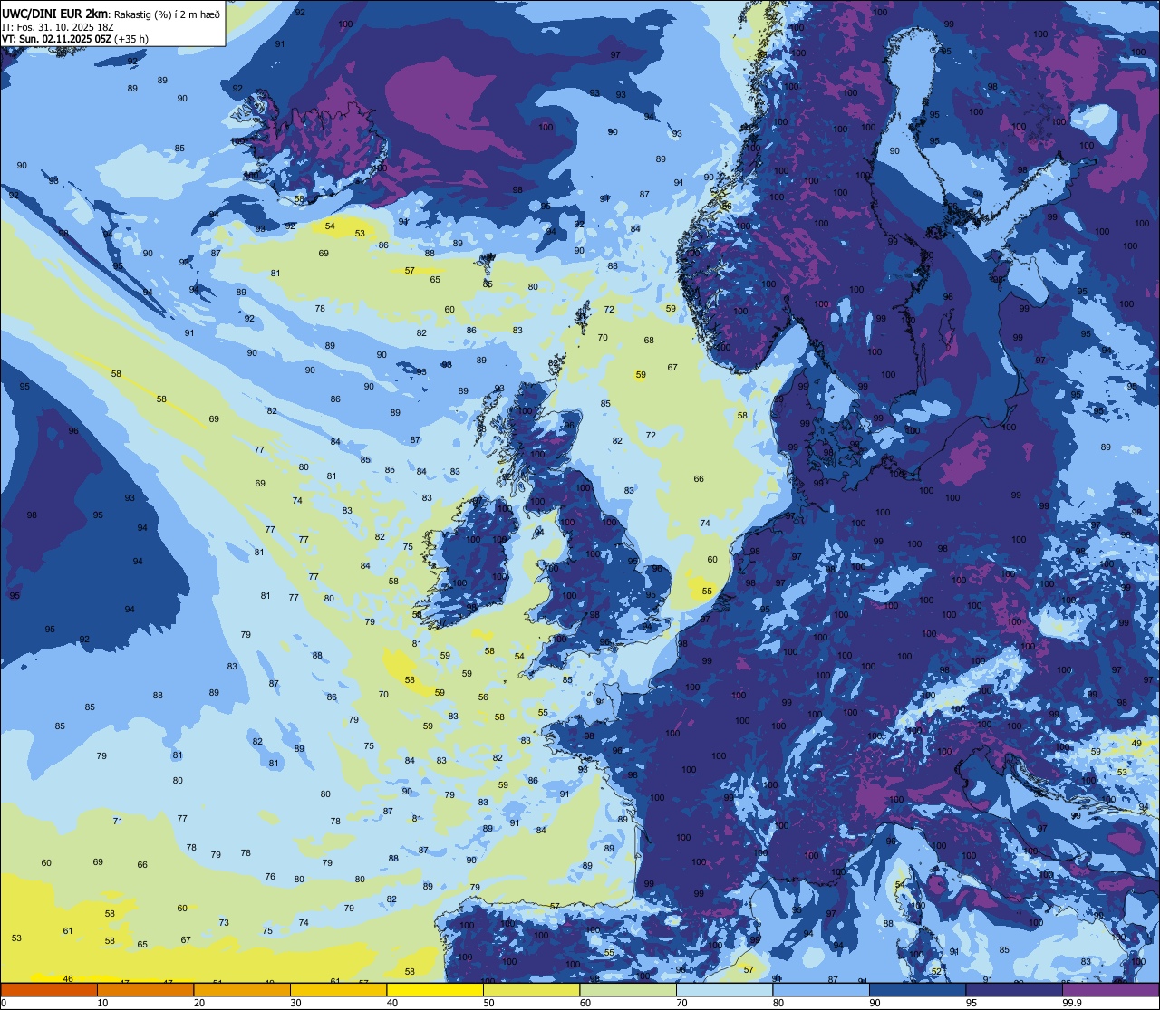Click the humidity value '76' on the map
The width and height of the screenshot is (1160, 1010).
click(270, 876)
